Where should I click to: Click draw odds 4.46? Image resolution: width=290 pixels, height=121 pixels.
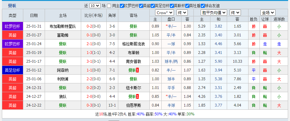point(218,44)
